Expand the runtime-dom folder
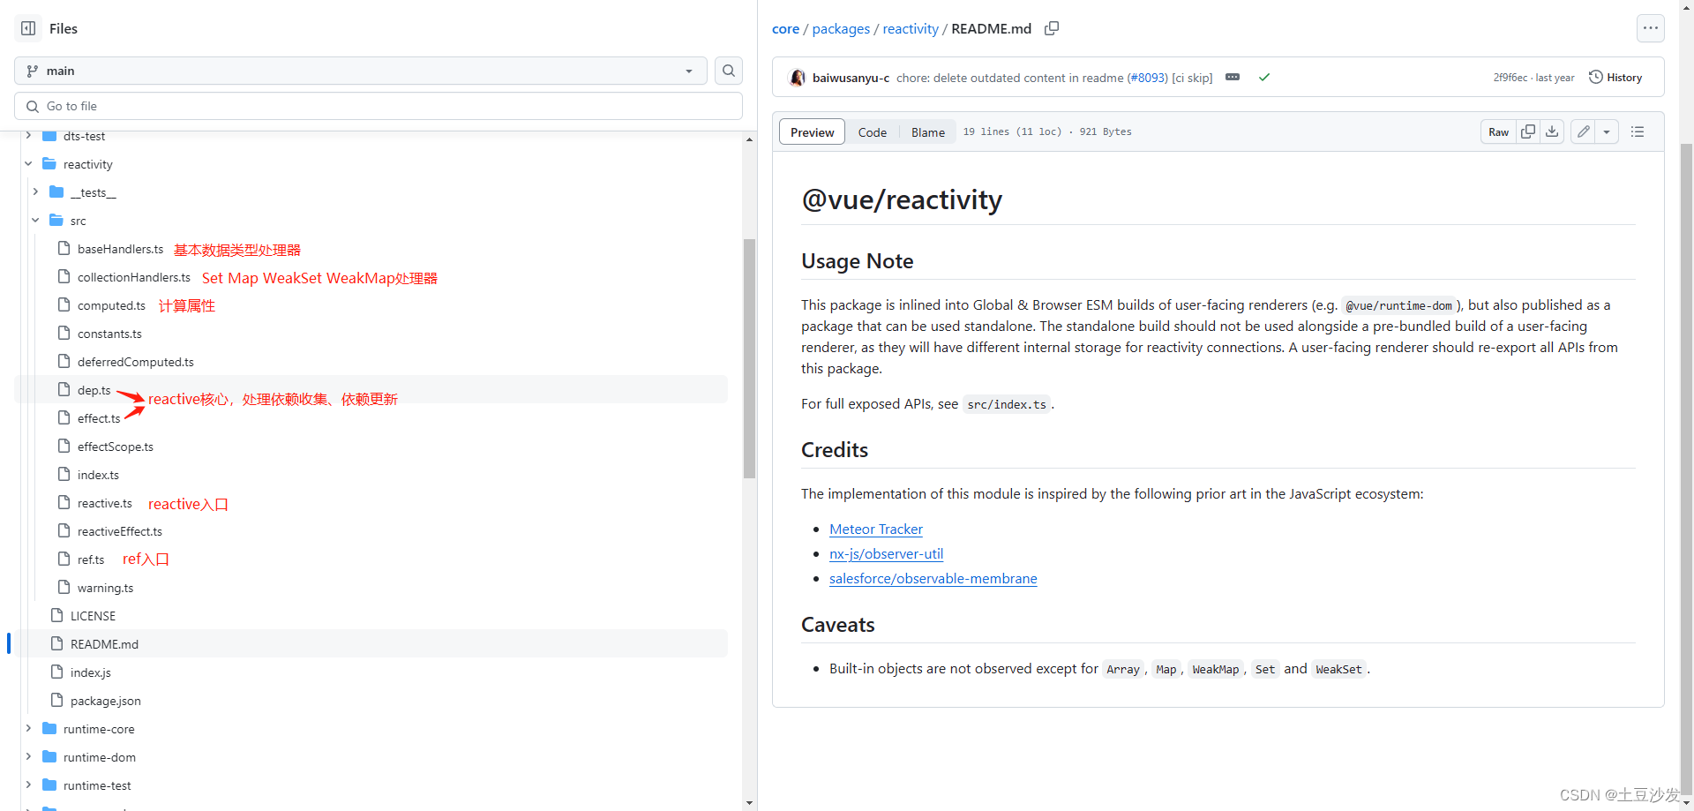This screenshot has height=811, width=1694. [x=28, y=757]
